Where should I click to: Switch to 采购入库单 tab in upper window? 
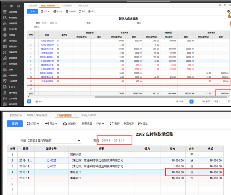[x=84, y=6]
